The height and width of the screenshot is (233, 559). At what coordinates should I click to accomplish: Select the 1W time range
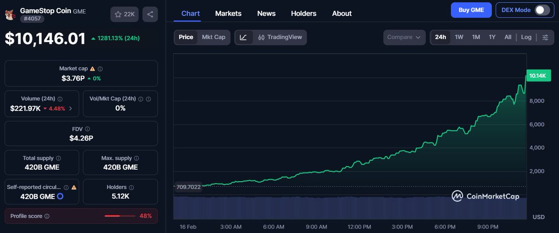[459, 37]
